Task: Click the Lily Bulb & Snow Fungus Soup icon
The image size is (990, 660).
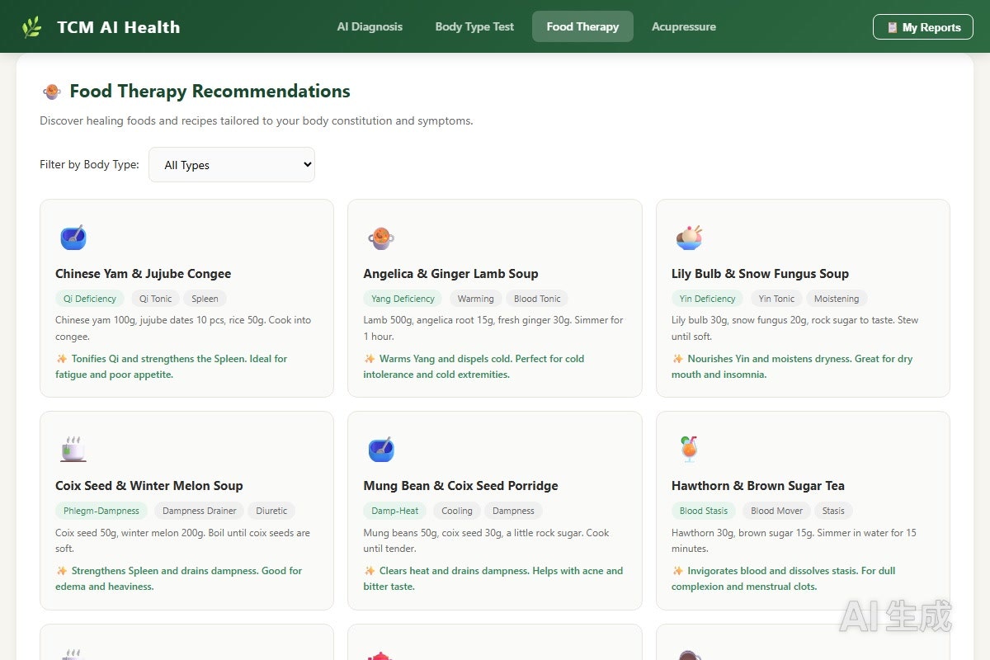Action: tap(689, 238)
